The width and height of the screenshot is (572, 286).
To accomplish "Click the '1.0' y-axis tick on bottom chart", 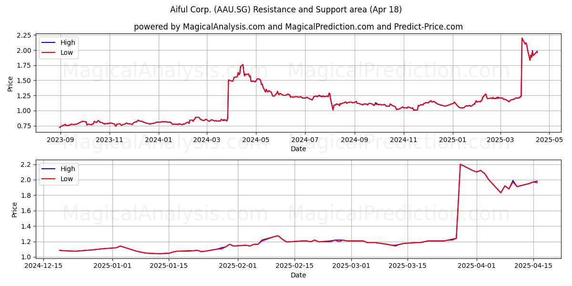I will 27,257.
